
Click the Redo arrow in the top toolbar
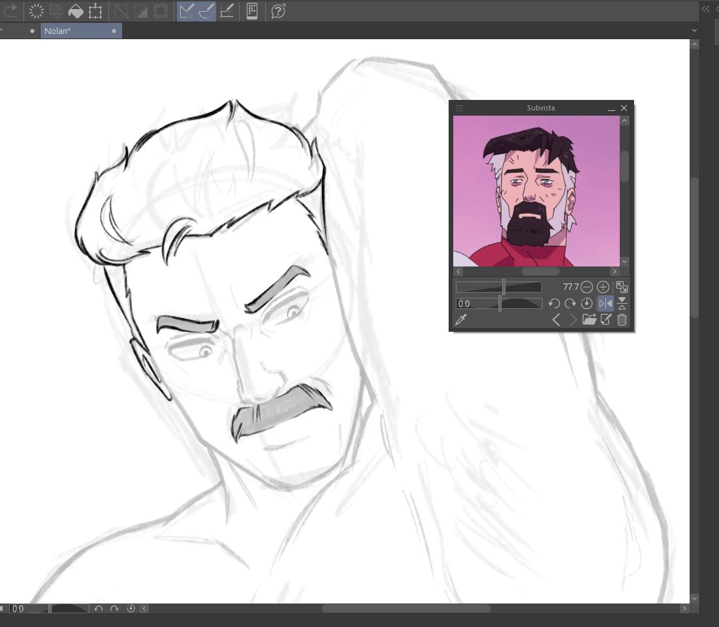coord(10,10)
